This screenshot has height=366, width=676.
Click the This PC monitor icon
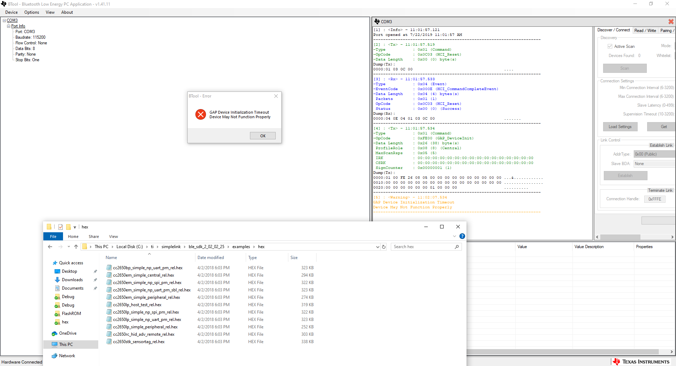click(55, 345)
